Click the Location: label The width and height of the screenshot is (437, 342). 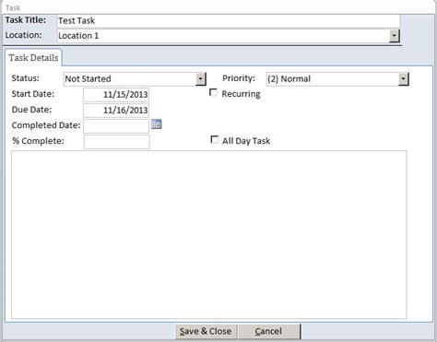[x=23, y=35]
